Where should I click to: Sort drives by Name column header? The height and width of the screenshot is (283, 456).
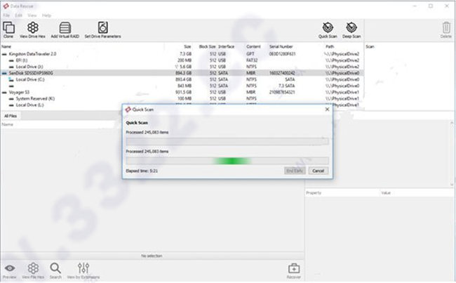click(6, 46)
